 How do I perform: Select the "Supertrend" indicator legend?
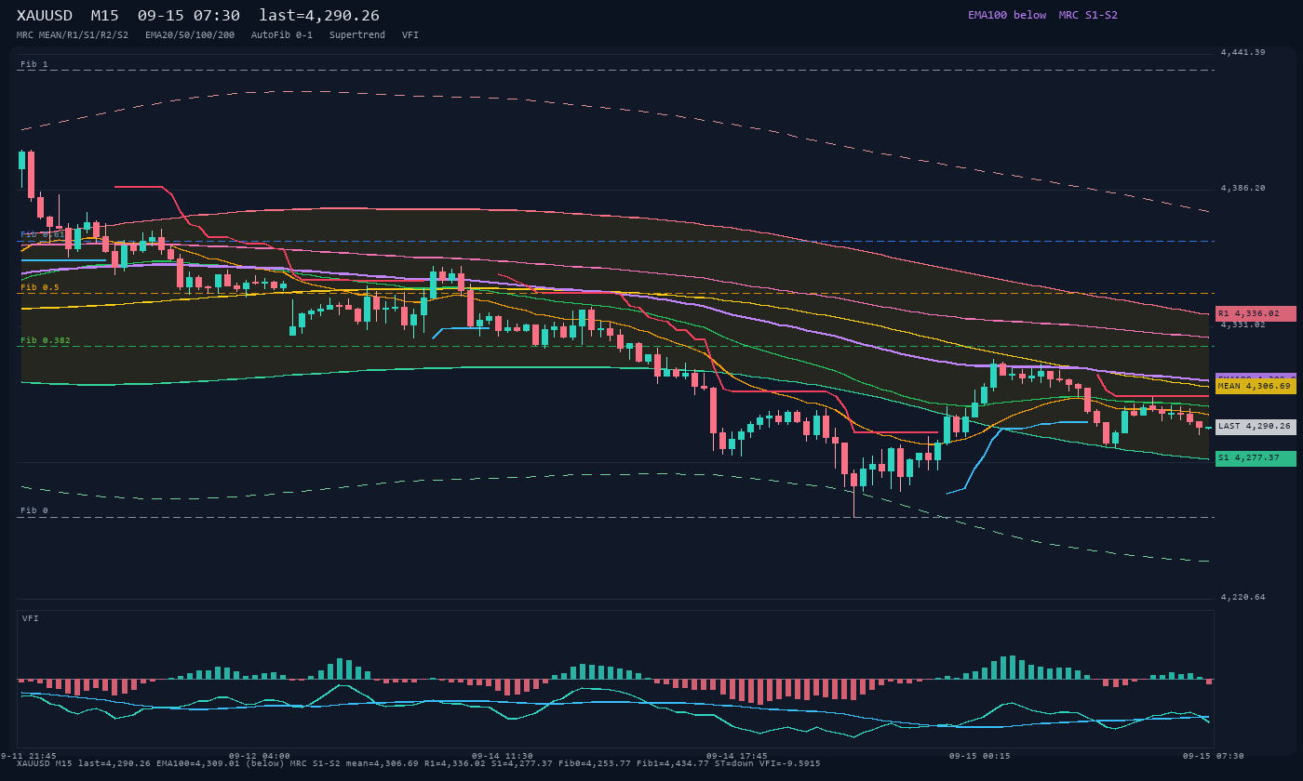(357, 35)
